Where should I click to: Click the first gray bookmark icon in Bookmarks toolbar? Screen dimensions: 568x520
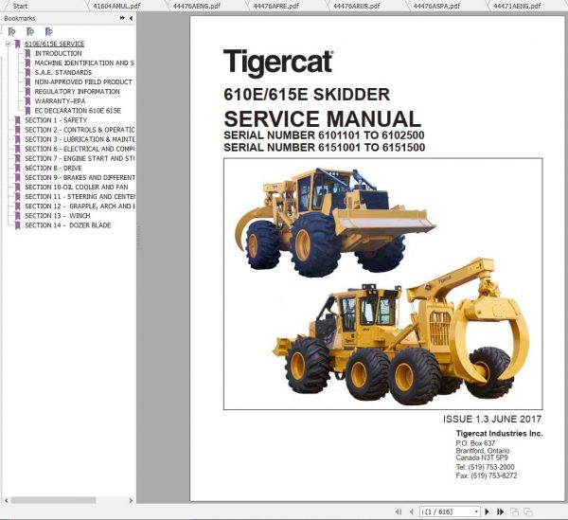[11, 32]
